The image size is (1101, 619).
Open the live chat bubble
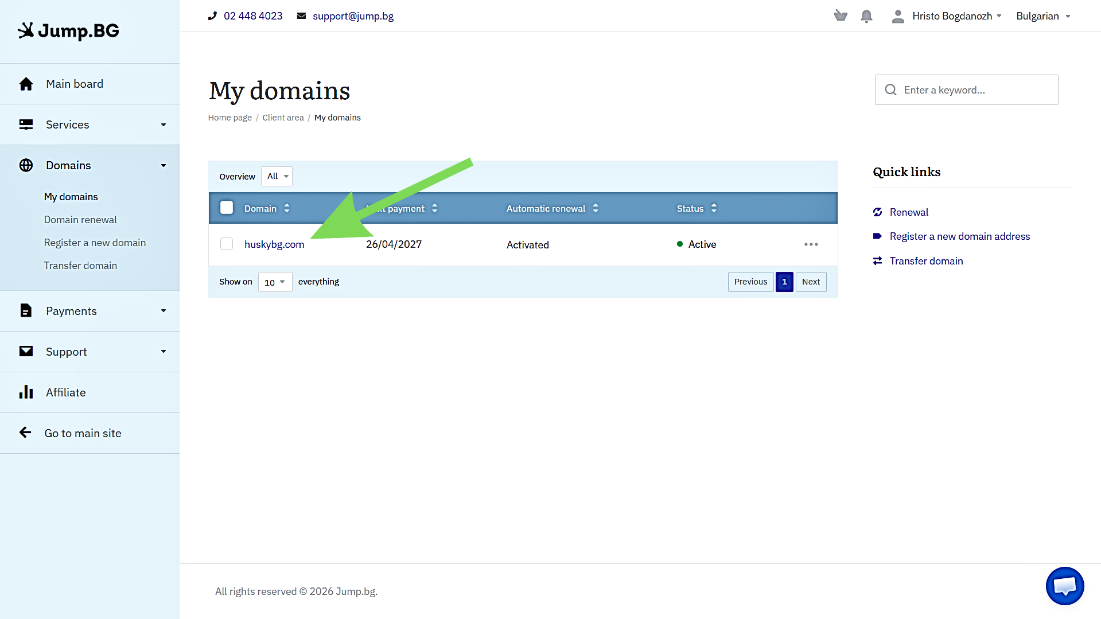1064,586
